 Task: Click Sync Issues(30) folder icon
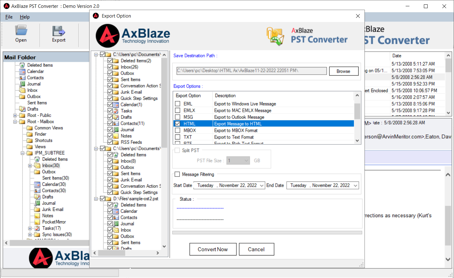[37, 234]
